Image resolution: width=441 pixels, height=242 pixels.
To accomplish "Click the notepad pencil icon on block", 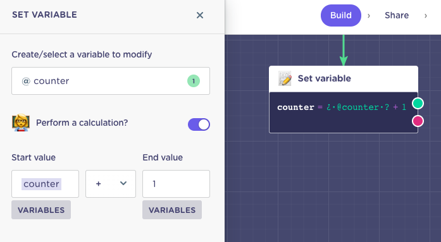I will pos(285,78).
